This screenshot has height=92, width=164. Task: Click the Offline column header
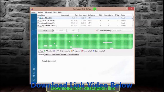point(117,15)
